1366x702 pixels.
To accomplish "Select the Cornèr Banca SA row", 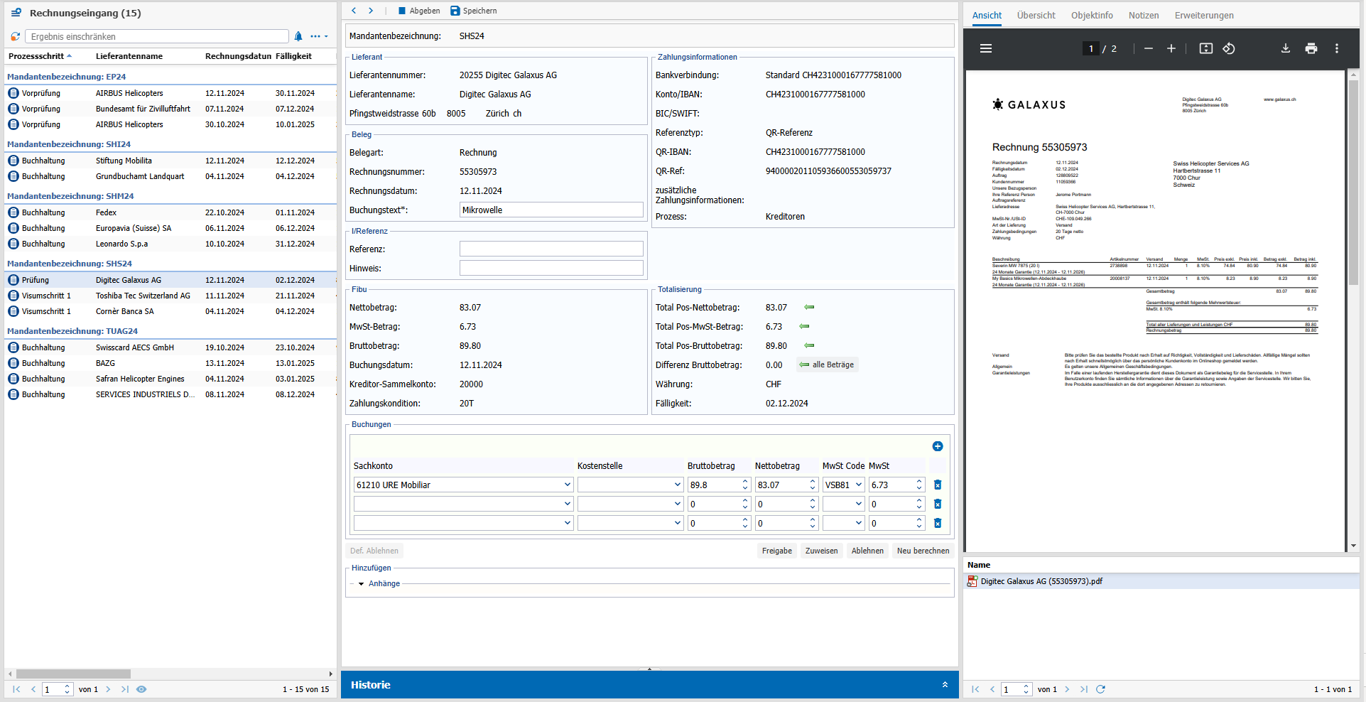I will 170,311.
